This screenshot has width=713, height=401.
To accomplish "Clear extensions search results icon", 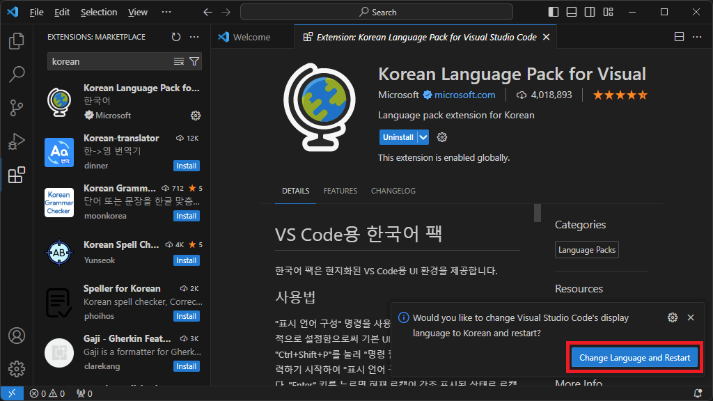I will coord(179,61).
